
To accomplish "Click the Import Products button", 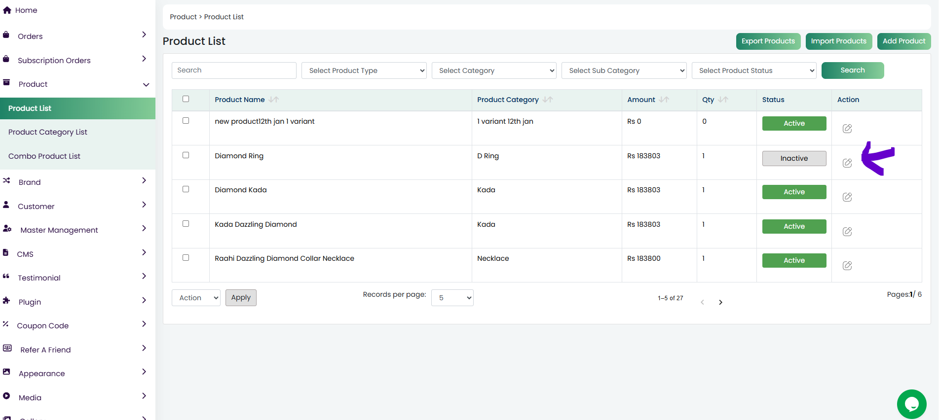I will click(x=839, y=41).
